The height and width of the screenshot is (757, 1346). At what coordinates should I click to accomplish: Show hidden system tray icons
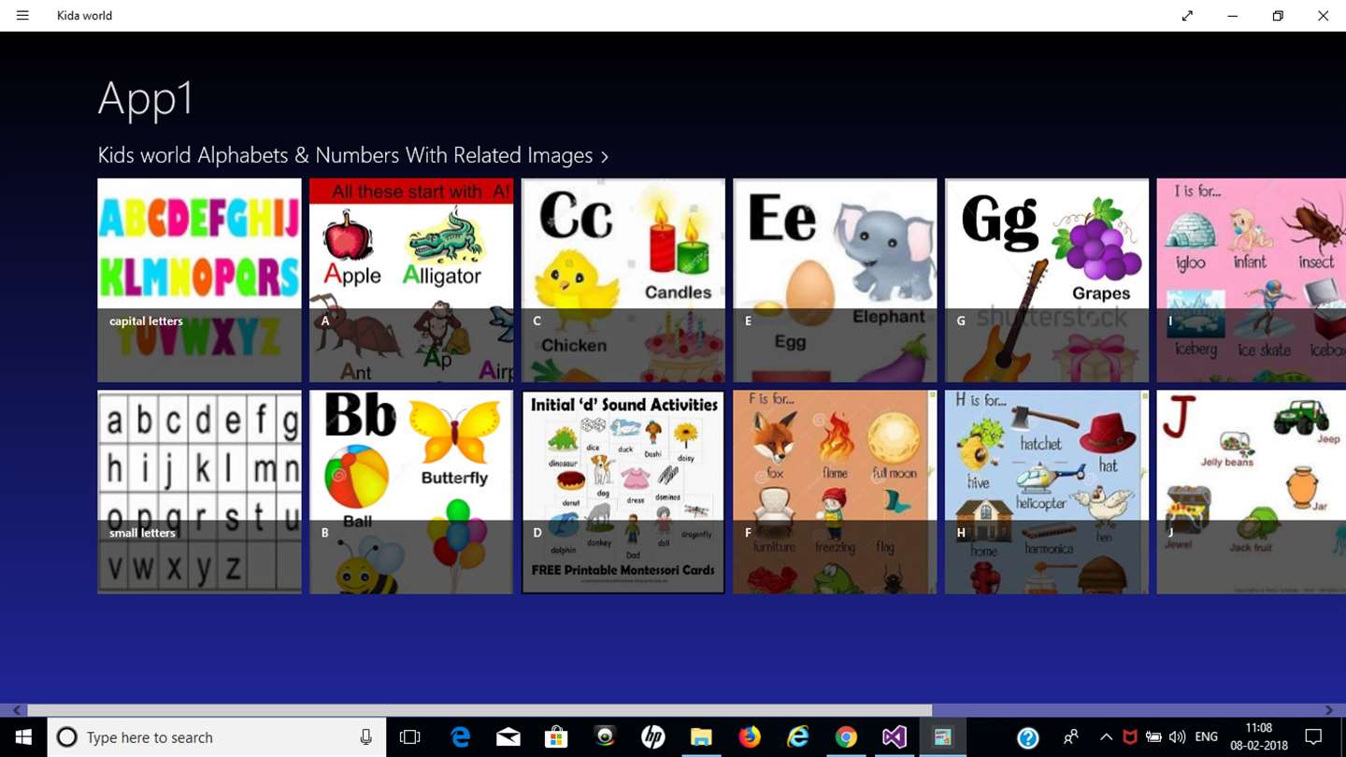1106,737
